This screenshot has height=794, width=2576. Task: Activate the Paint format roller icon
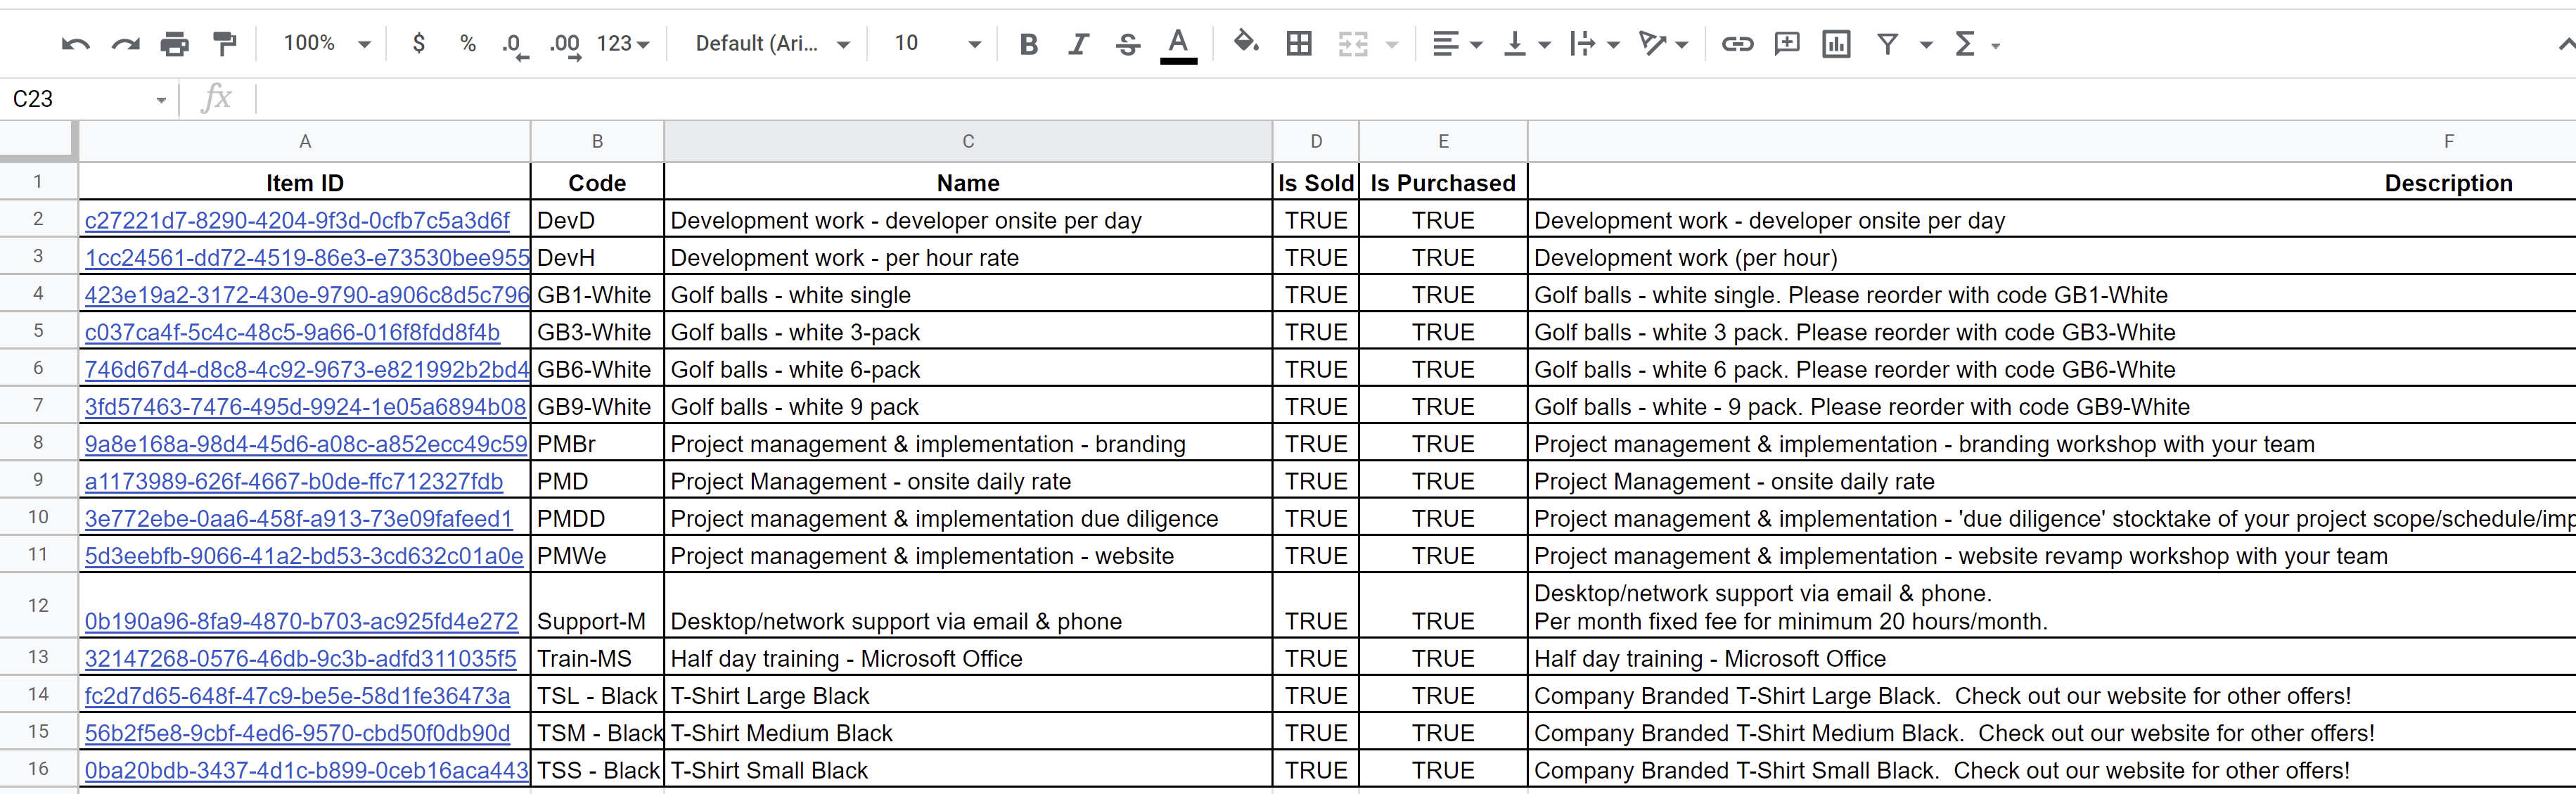coord(225,44)
